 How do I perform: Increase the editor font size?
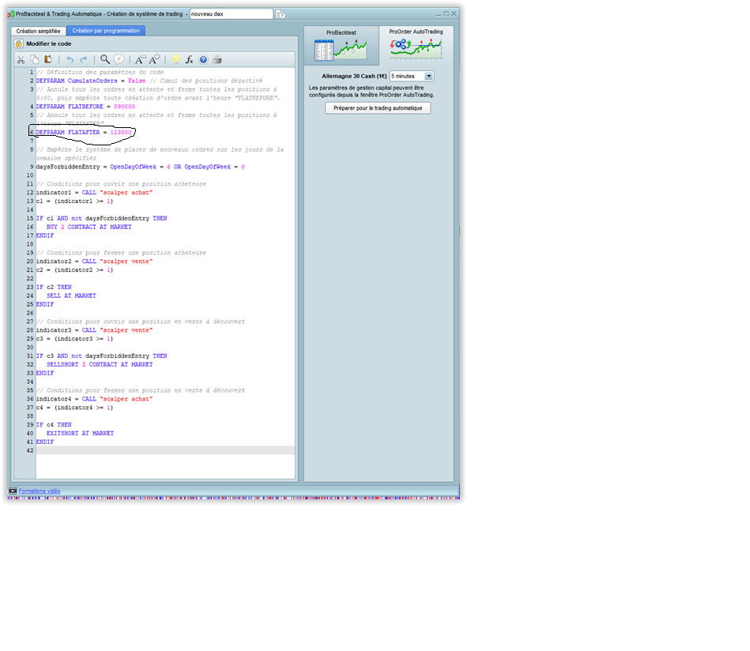click(154, 60)
